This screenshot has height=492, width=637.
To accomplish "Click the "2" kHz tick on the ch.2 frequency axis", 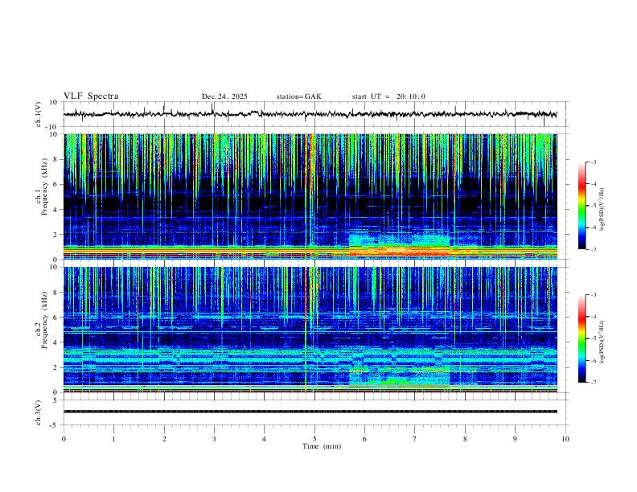I will pyautogui.click(x=56, y=367).
